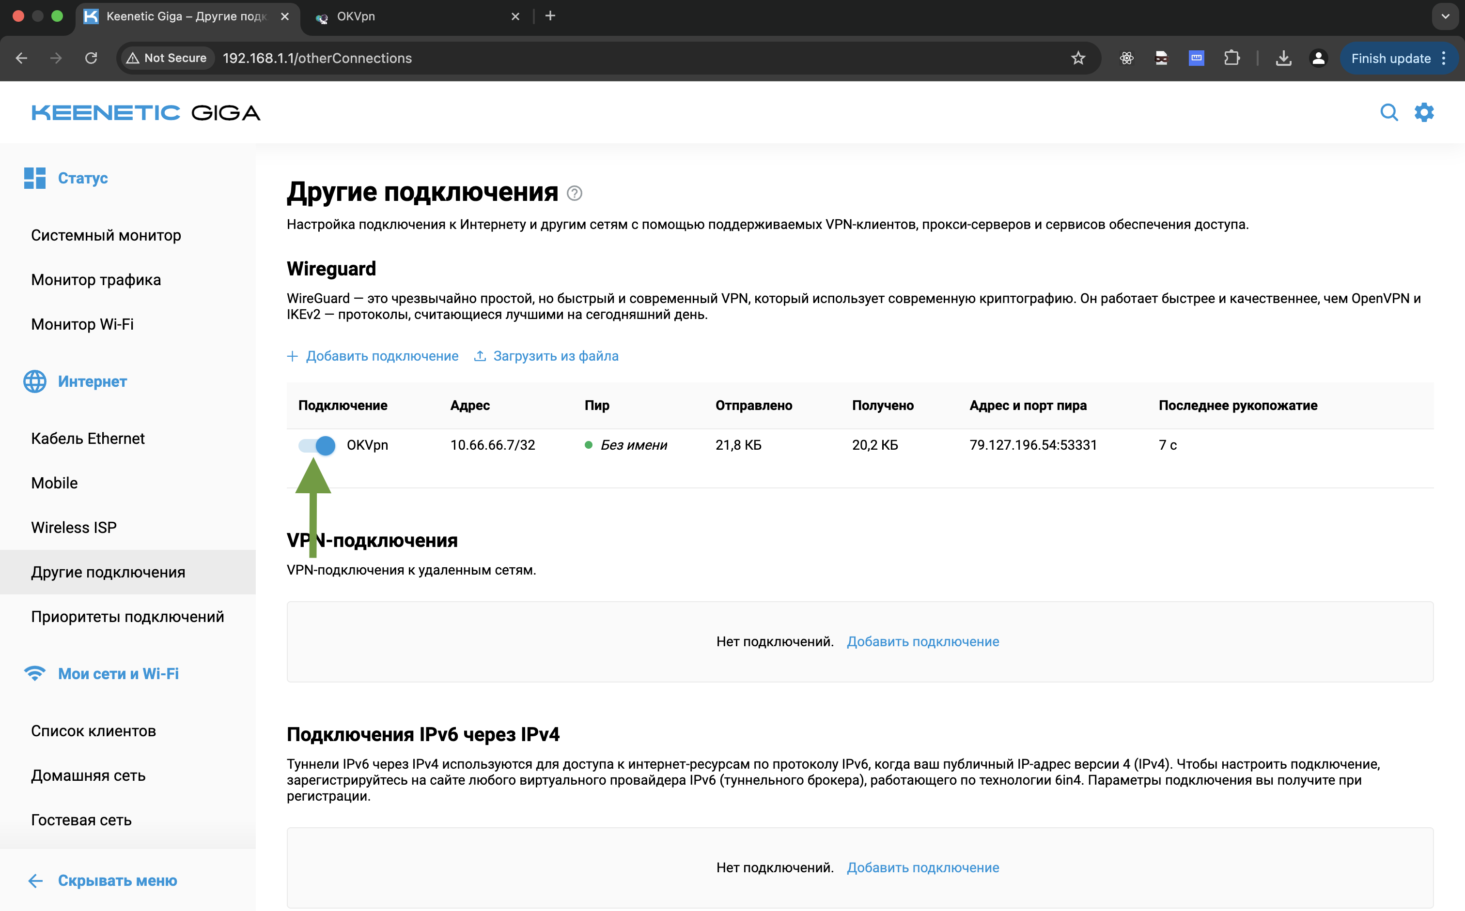Click the help question mark icon

[574, 194]
